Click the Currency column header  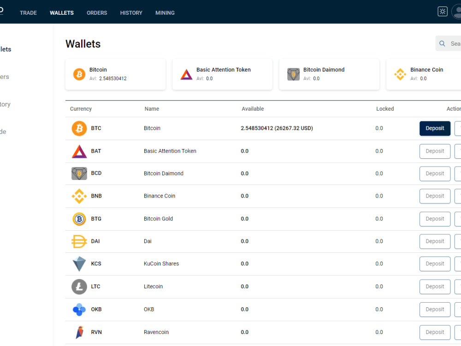pos(81,109)
